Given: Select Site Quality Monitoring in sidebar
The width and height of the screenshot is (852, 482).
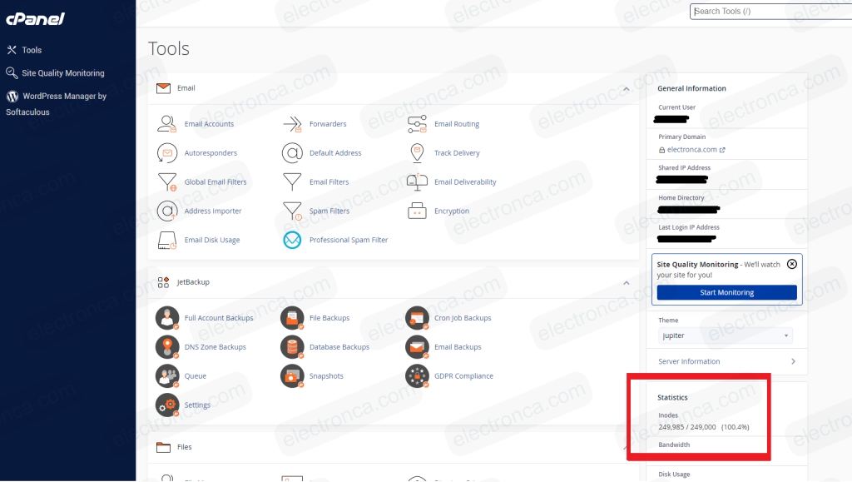Looking at the screenshot, I should coord(62,73).
